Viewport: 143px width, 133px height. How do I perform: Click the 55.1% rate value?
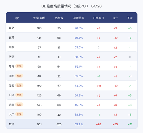[79, 66]
